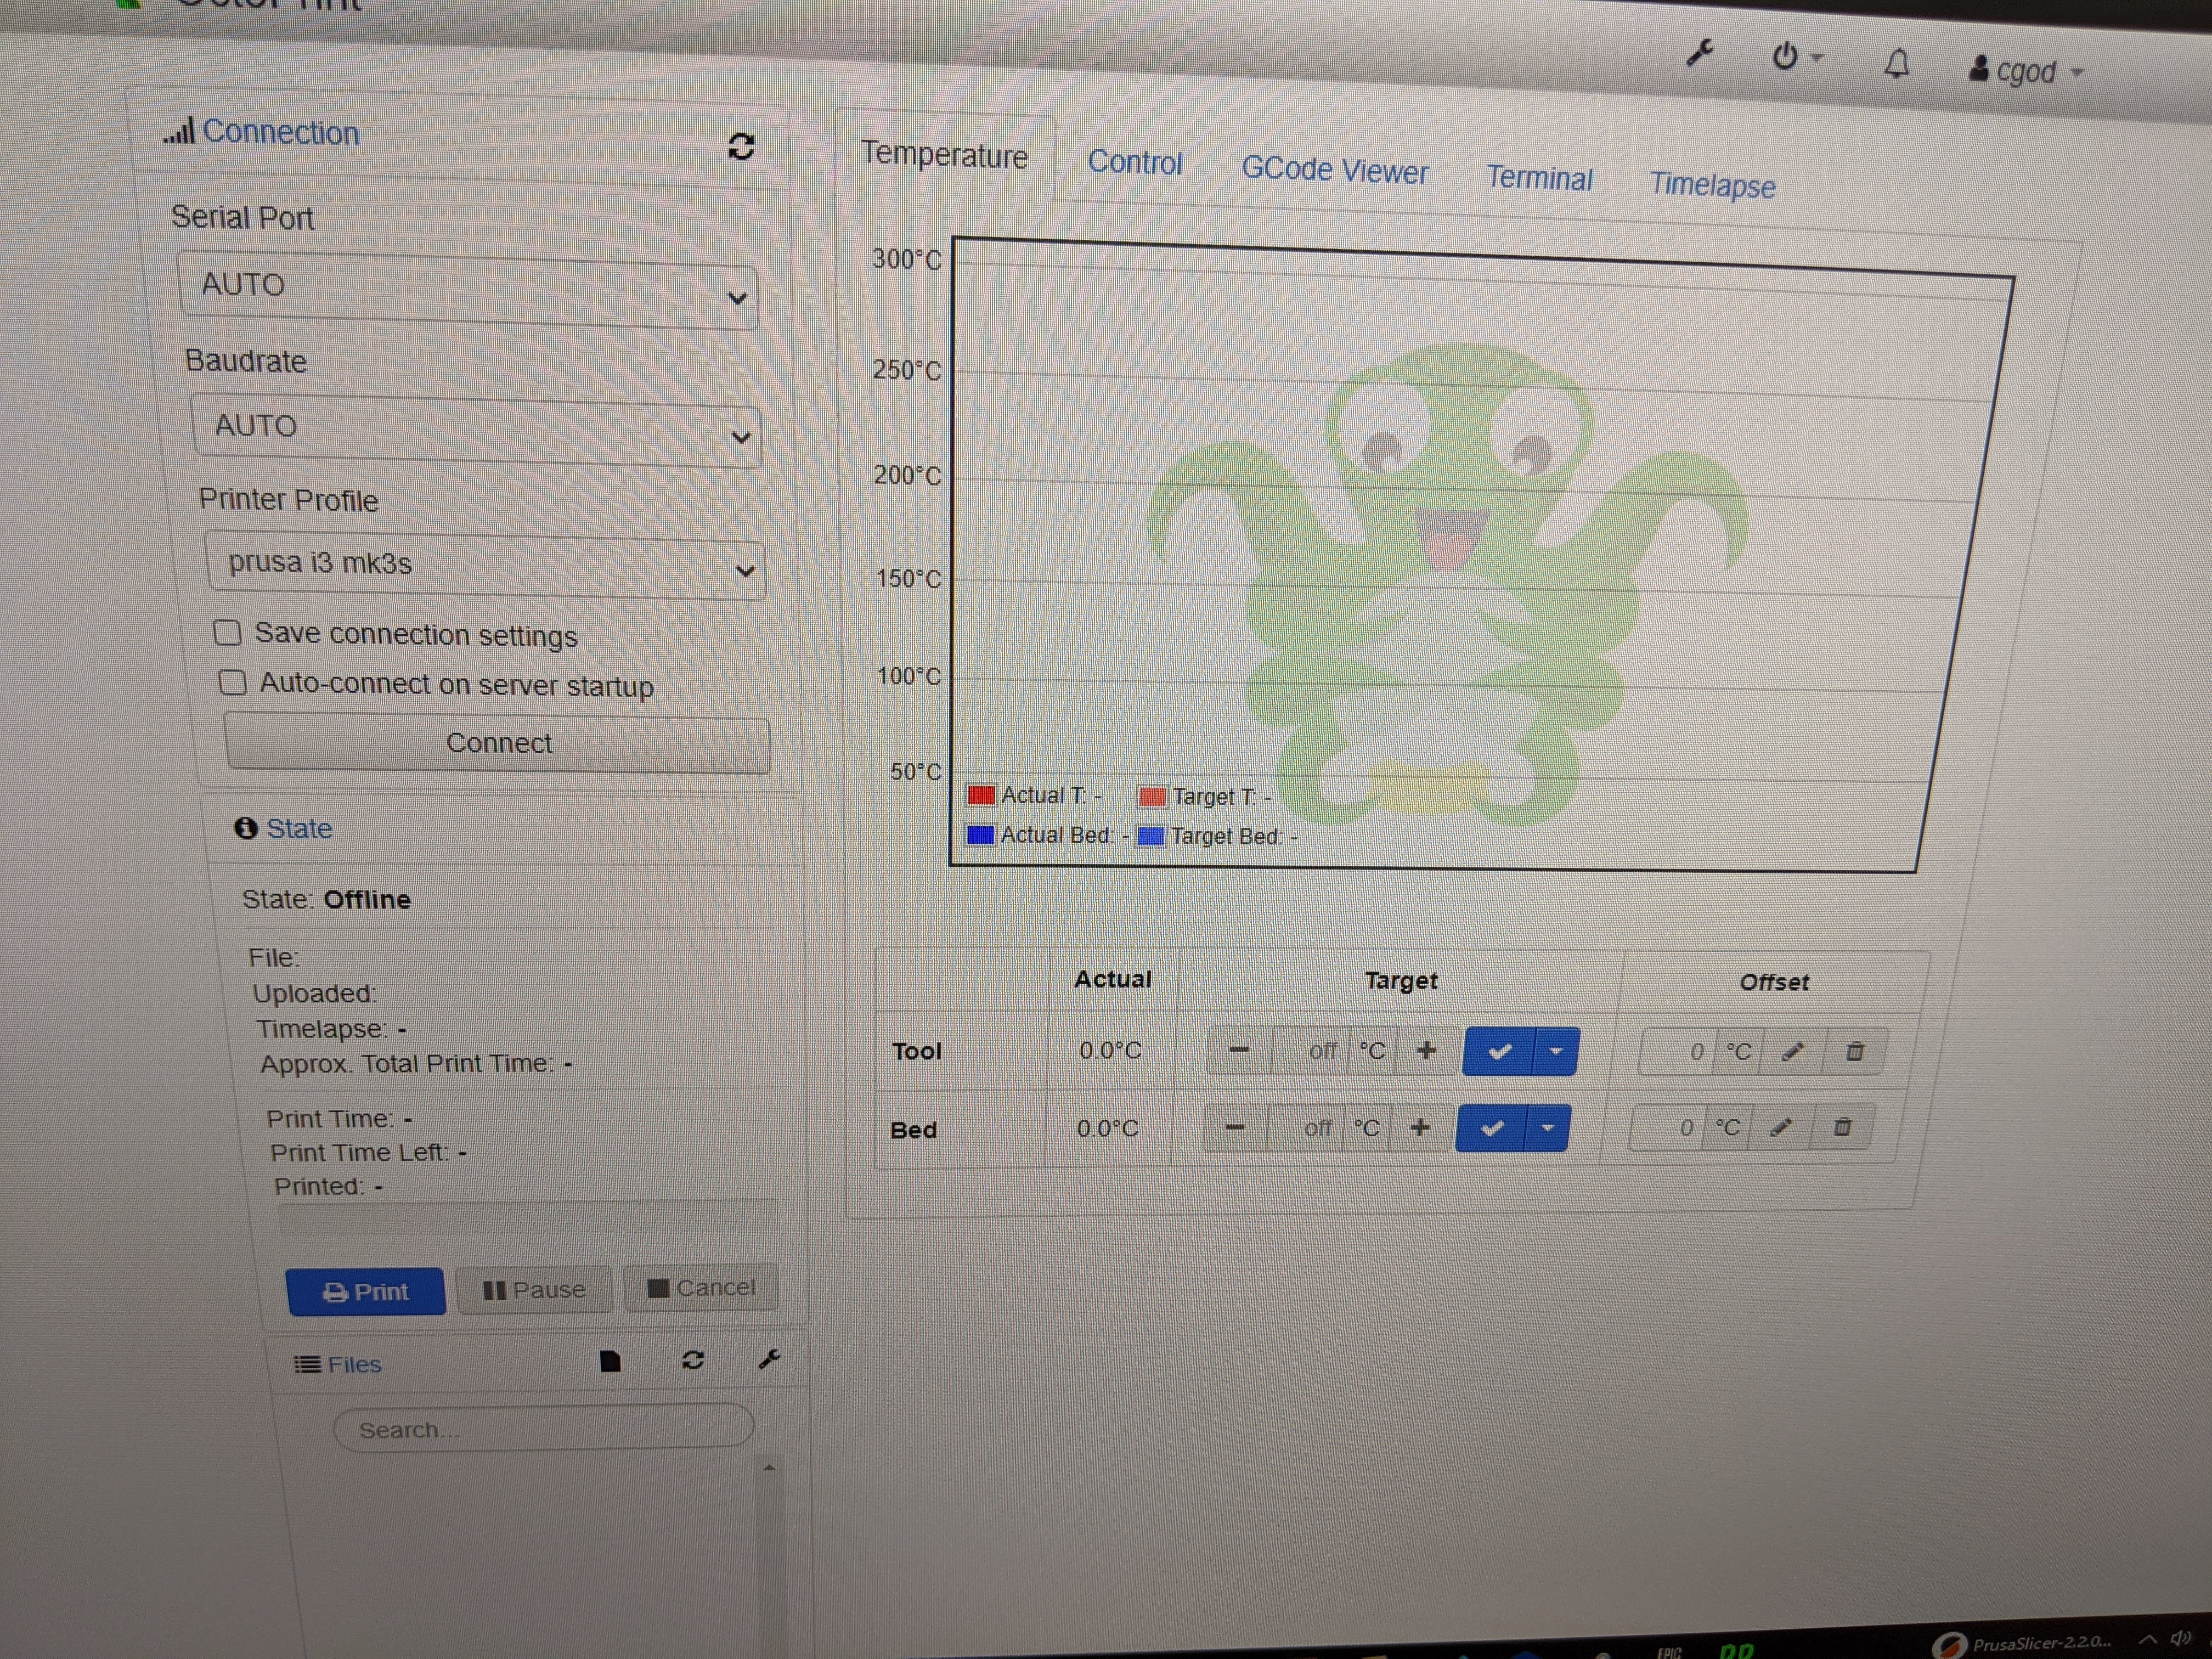The width and height of the screenshot is (2212, 1659).
Task: Delete Bed offset trash icon
Action: click(x=1842, y=1127)
